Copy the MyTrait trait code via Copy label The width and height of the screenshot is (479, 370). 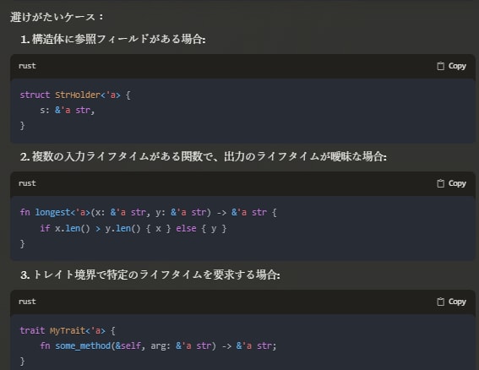click(457, 302)
